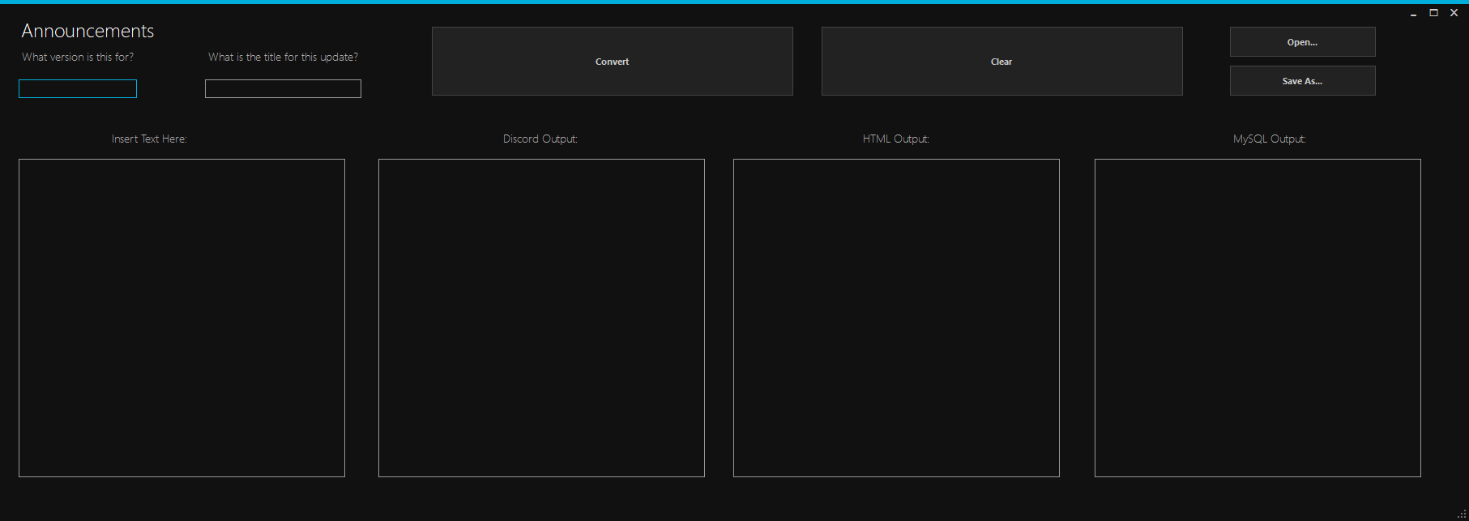Click the 'HTML Output:' label

pyautogui.click(x=896, y=139)
